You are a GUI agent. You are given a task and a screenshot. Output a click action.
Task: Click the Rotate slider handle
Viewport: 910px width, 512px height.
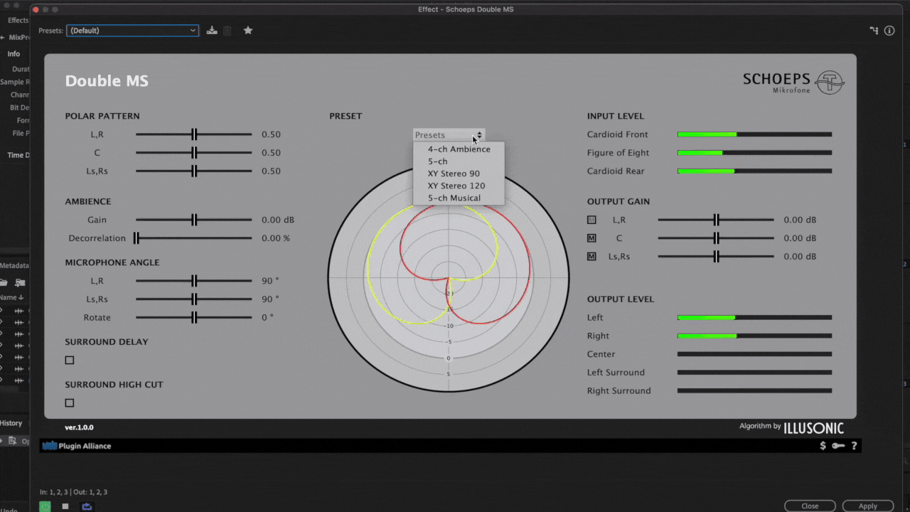(x=194, y=318)
